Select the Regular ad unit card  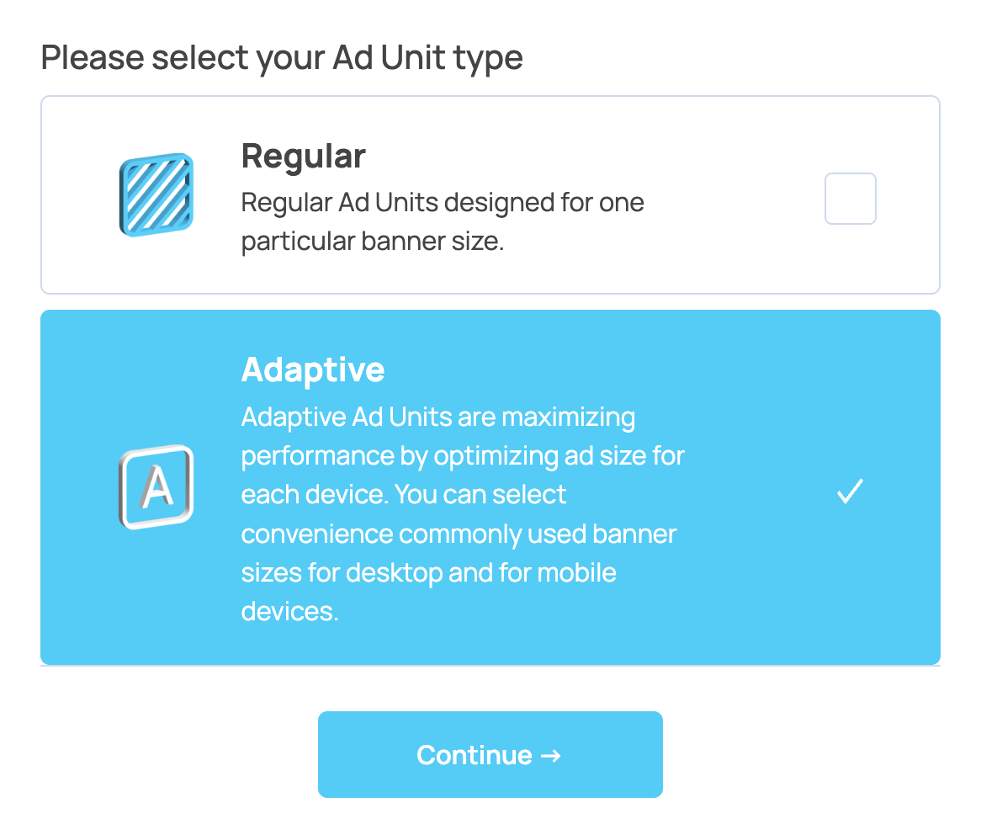[x=490, y=194]
